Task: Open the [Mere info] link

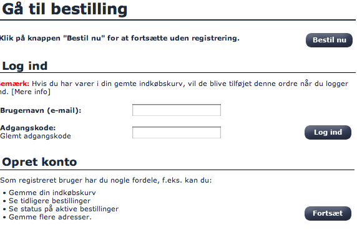Action: [31, 92]
